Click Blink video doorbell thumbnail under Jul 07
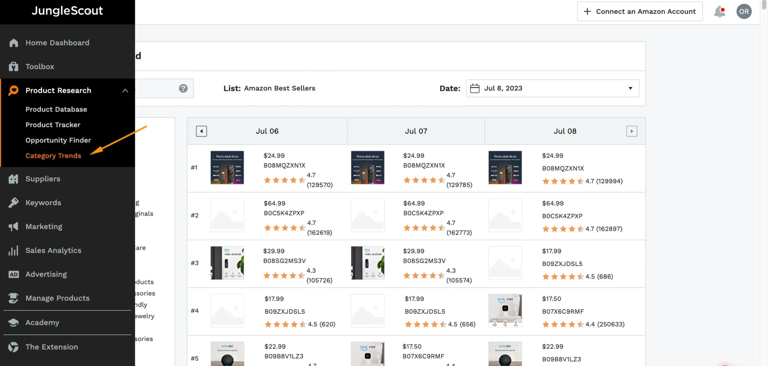 pyautogui.click(x=368, y=263)
